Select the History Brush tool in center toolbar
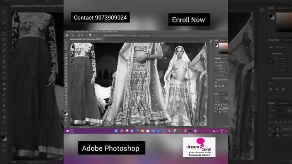Viewport: 292px width, 164px height. pos(66,73)
